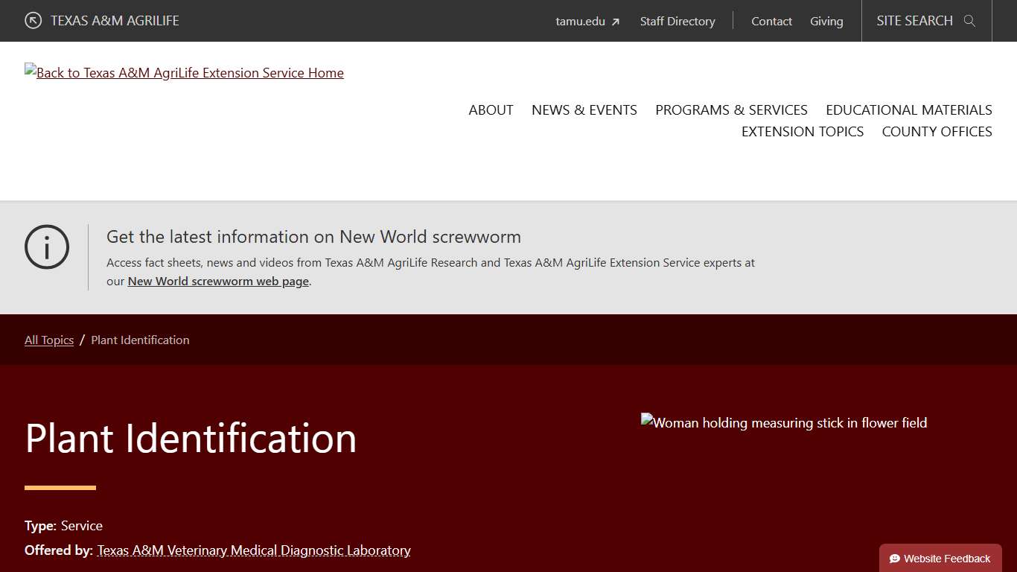The image size is (1017, 572).
Task: Return to All Topics breadcrumb
Action: [x=48, y=340]
